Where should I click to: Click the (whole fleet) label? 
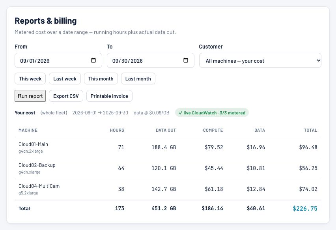[x=54, y=113]
